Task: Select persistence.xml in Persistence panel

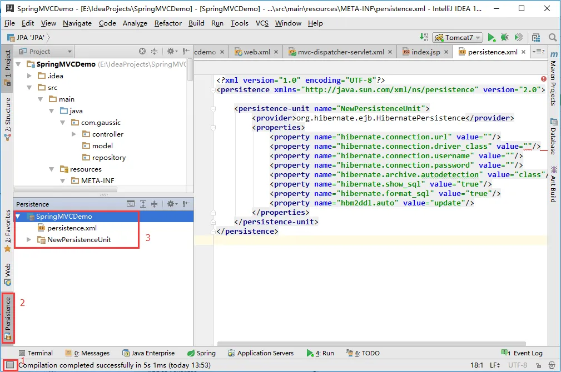Action: 72,228
